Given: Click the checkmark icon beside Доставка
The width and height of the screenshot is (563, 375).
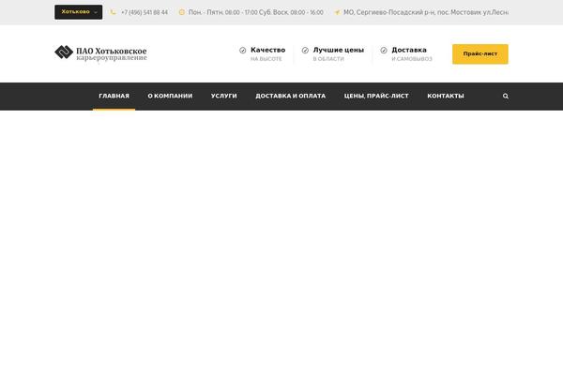Looking at the screenshot, I should pos(384,51).
